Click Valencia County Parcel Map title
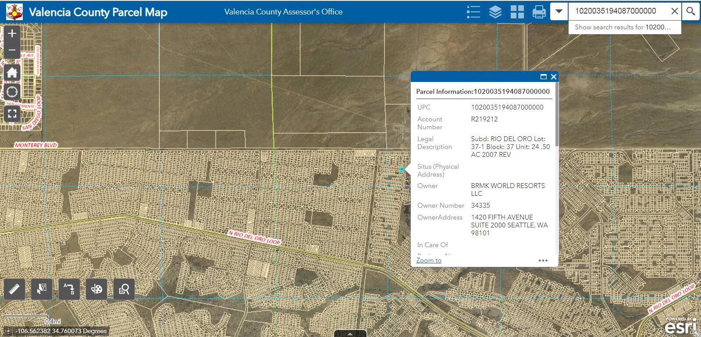701x337 pixels. point(98,12)
